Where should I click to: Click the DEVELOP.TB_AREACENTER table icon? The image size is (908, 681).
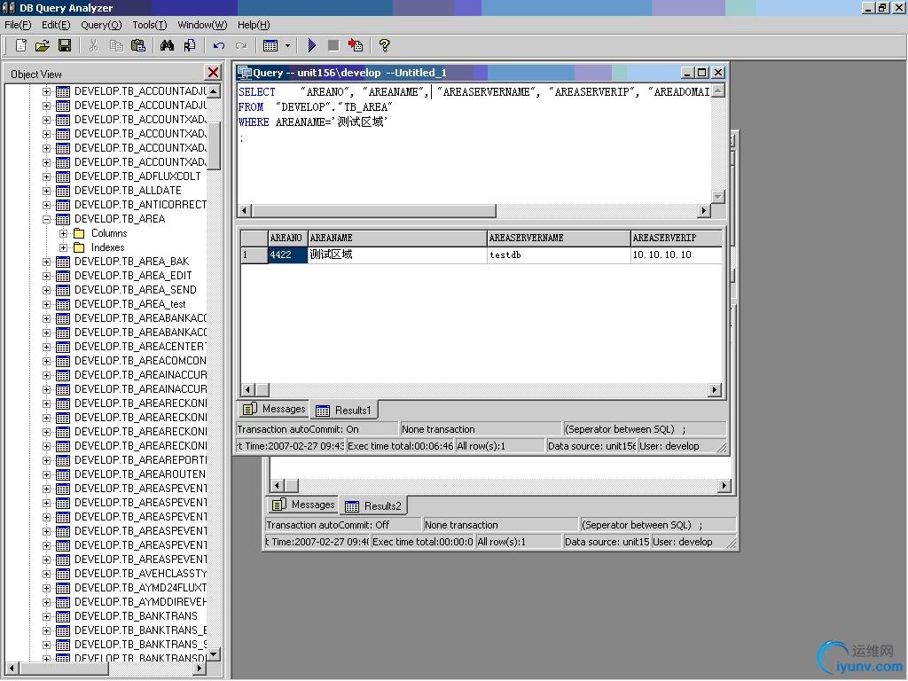tap(63, 347)
